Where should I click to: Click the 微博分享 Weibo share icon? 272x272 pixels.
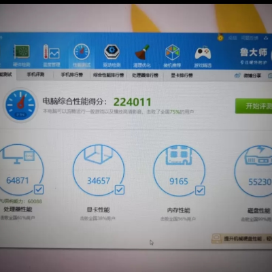[237, 75]
